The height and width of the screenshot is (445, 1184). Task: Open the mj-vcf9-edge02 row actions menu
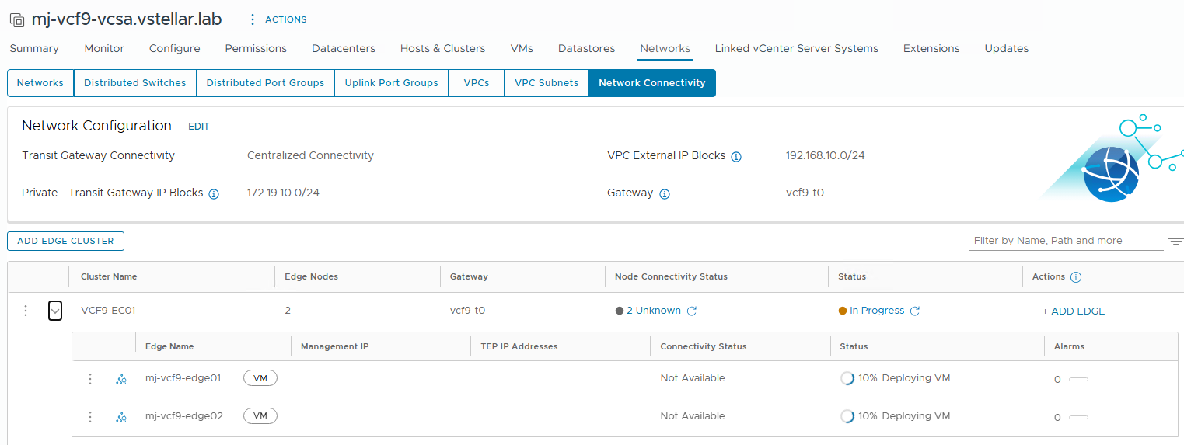coord(90,417)
